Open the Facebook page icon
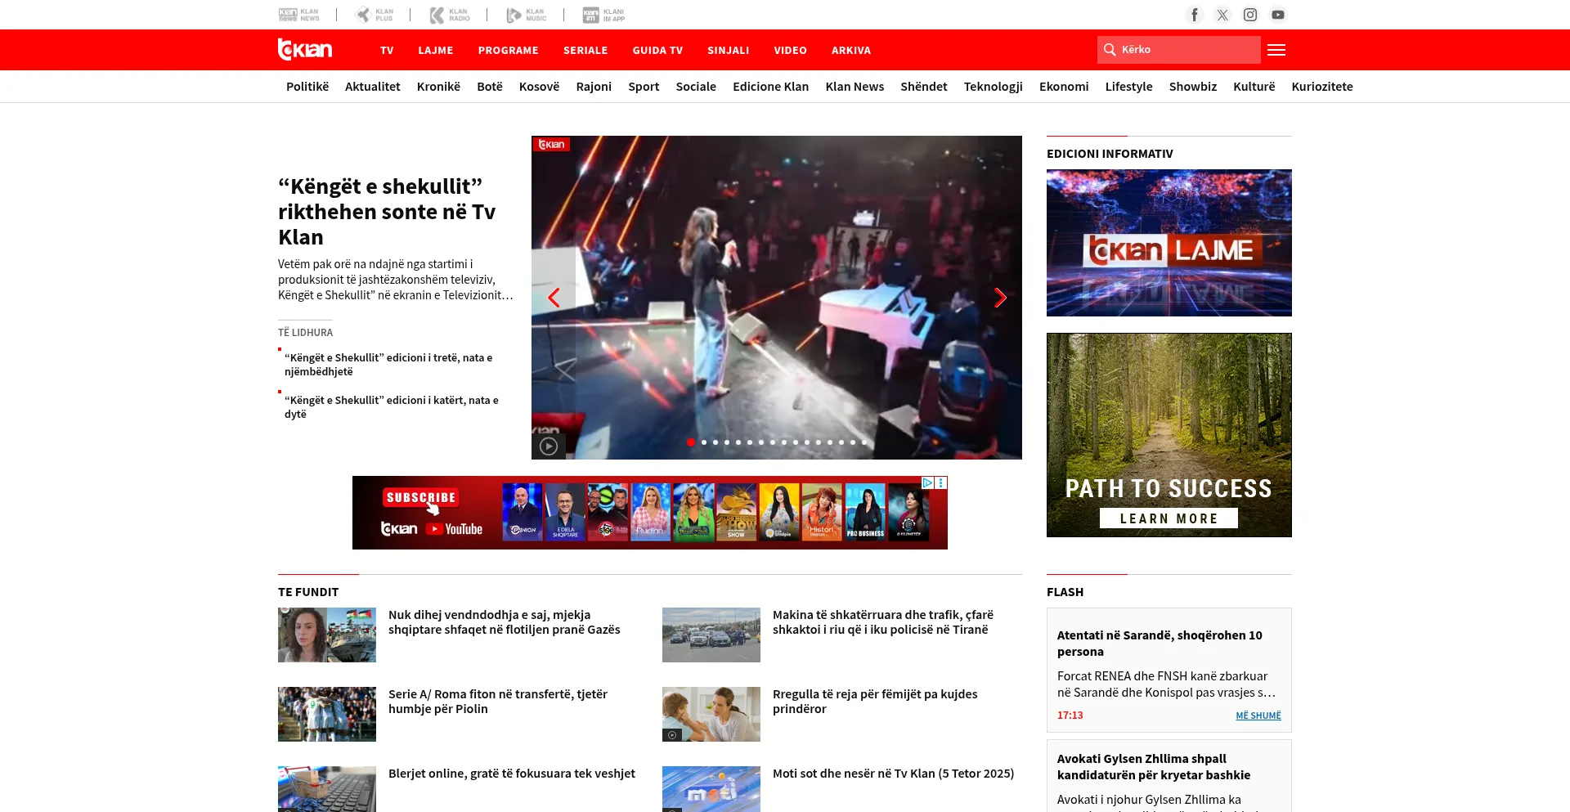The image size is (1570, 812). click(x=1195, y=15)
